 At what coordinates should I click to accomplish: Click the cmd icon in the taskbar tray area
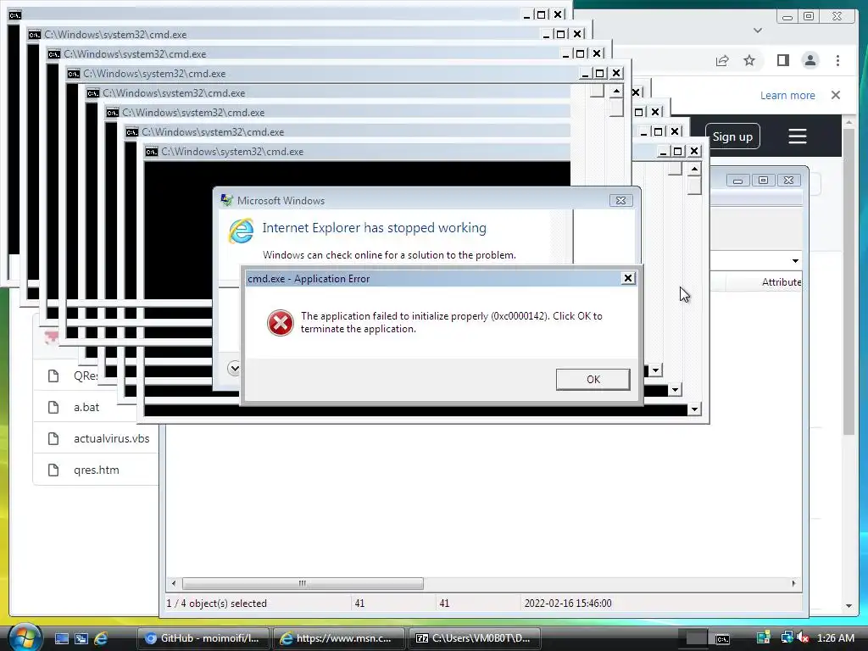(722, 639)
